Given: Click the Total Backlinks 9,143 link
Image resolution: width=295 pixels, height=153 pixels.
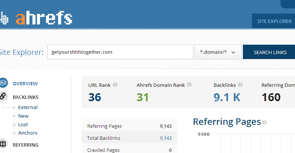Looking at the screenshot, I should pyautogui.click(x=166, y=138).
